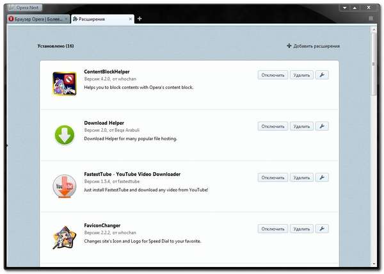384x274 pixels.
Task: Select the Расширения tab
Action: [x=99, y=19]
